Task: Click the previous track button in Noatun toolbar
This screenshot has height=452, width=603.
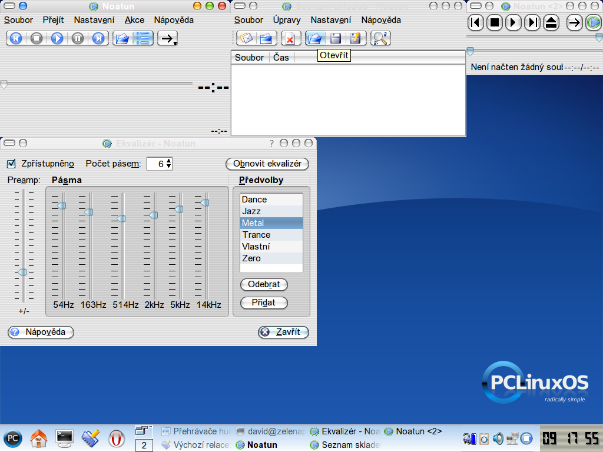Action: click(x=16, y=38)
